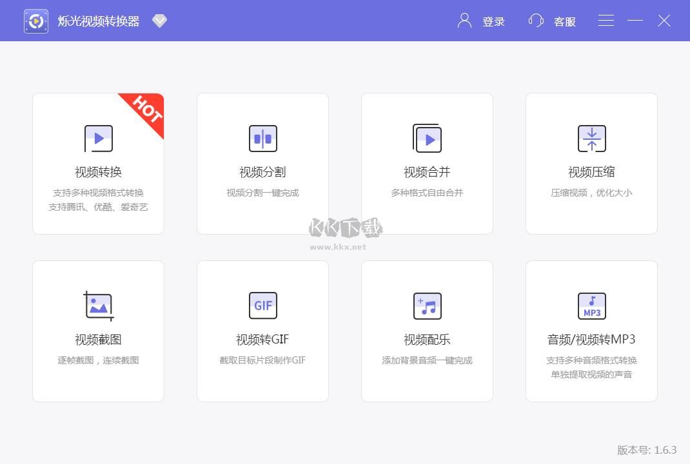
Task: Click the 音频/视频转MP3 icon
Action: [591, 306]
